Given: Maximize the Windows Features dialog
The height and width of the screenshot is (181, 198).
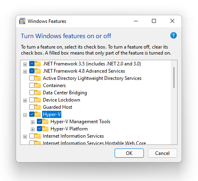Looking at the screenshot, I should pyautogui.click(x=154, y=21).
